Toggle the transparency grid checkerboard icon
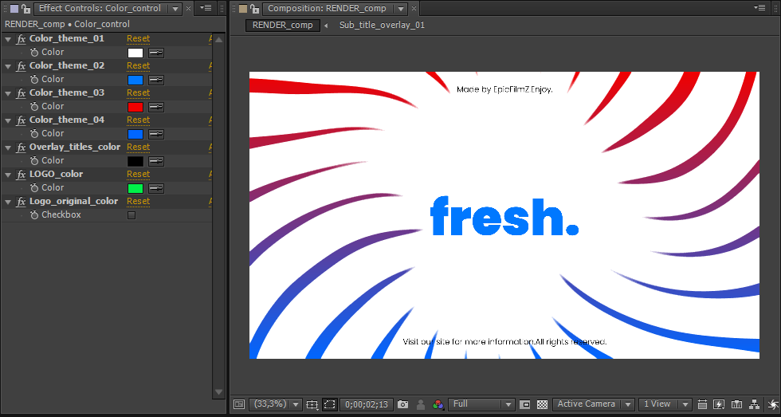Viewport: 781px width, 417px height. click(543, 404)
